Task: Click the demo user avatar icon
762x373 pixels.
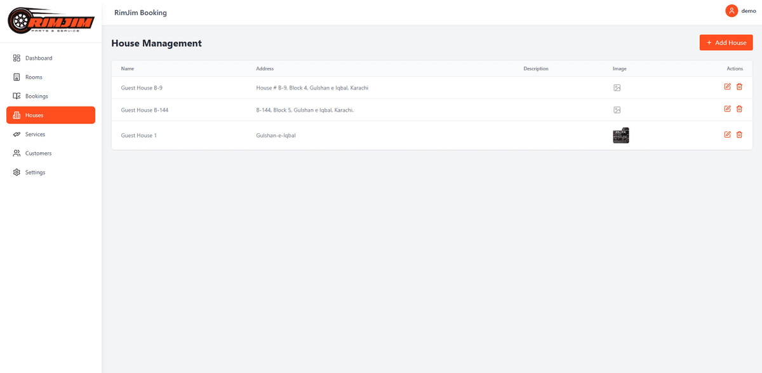Action: click(732, 11)
